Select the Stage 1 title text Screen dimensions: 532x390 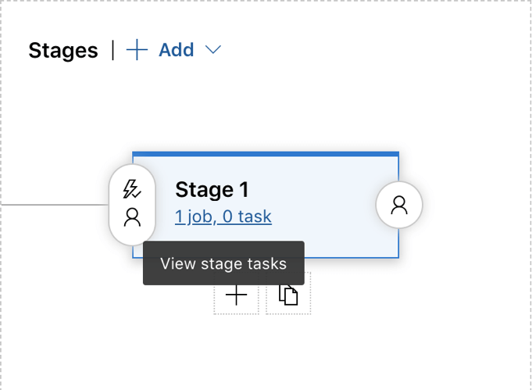point(212,190)
